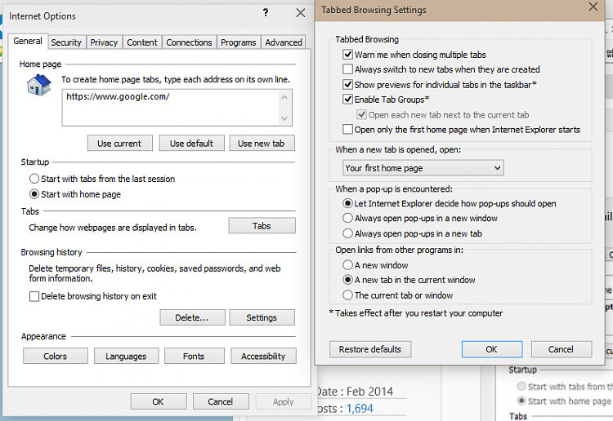The height and width of the screenshot is (421, 613).
Task: Click 'Date : Feb 2014' text in background page
Action: pyautogui.click(x=355, y=392)
